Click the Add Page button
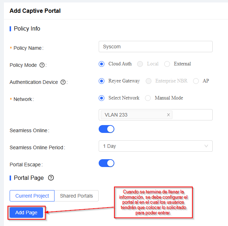The height and width of the screenshot is (226, 228). tap(26, 212)
